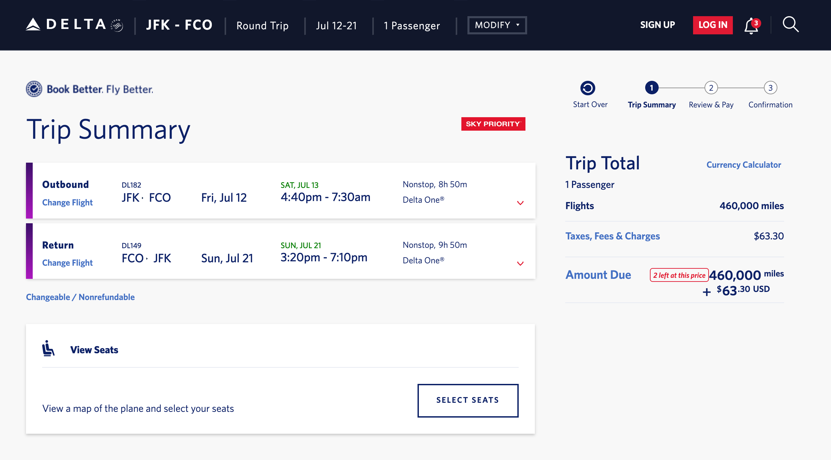831x460 pixels.
Task: Click the SELECT SEATS button
Action: (468, 400)
